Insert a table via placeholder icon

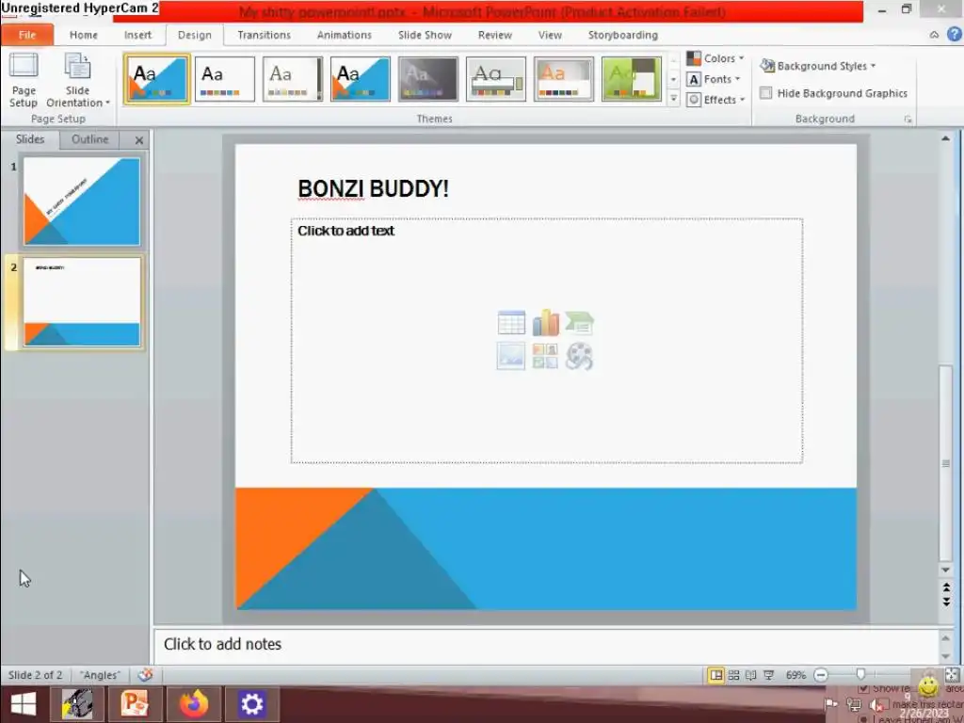[x=511, y=323]
